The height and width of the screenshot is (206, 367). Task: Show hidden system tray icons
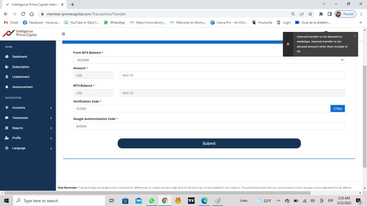[x=279, y=201]
